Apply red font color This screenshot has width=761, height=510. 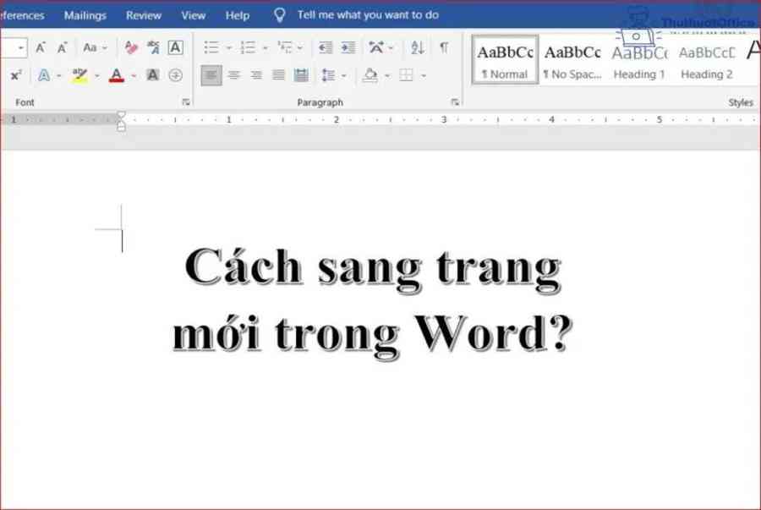pos(117,76)
